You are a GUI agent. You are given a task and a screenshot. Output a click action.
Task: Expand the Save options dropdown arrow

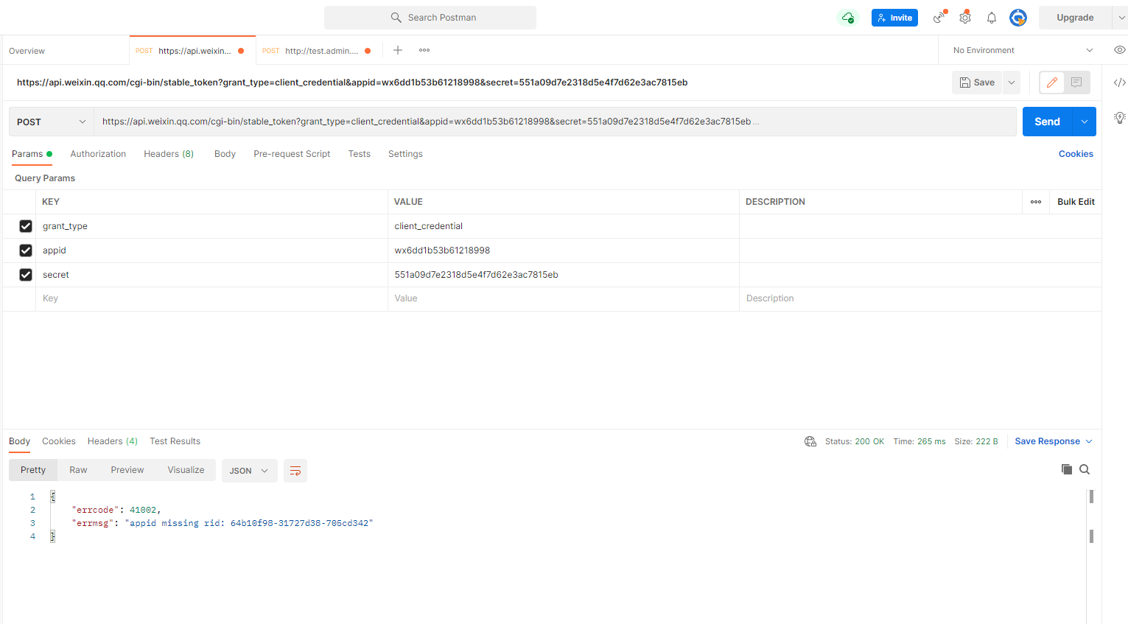coord(1012,83)
